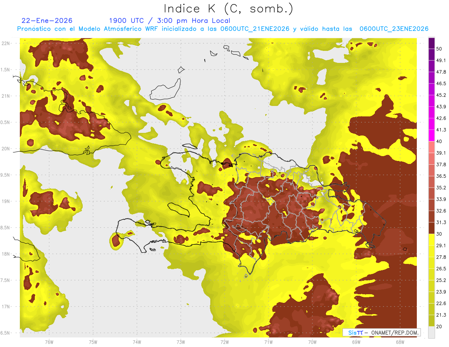The height and width of the screenshot is (347, 449).
Task: Click the "71W" longitude label
Action: [x=268, y=342]
